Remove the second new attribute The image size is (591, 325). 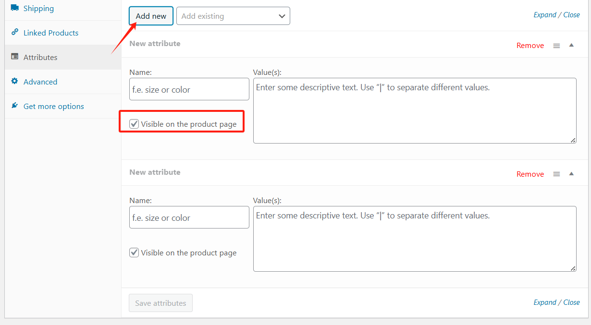pos(530,174)
